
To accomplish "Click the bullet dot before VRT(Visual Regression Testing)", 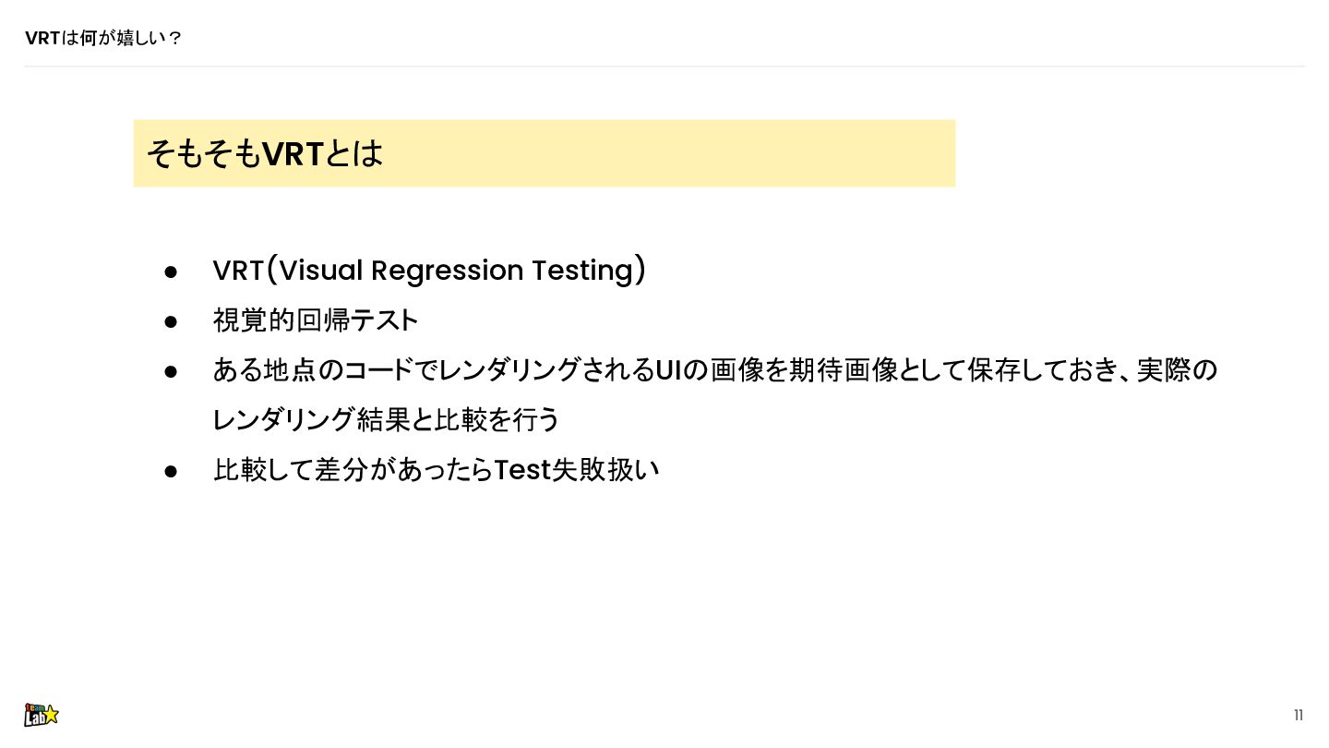I will [171, 271].
